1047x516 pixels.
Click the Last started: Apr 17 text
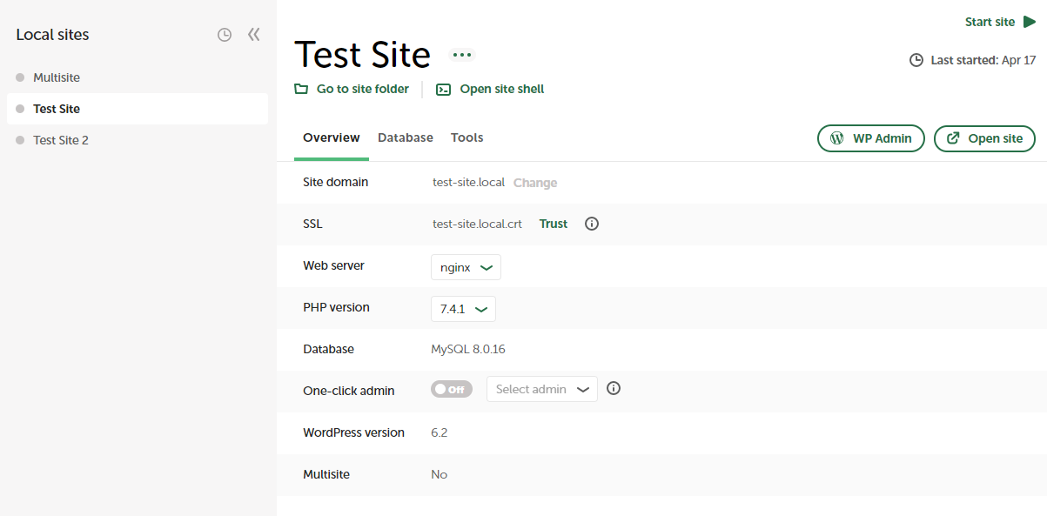pyautogui.click(x=983, y=60)
